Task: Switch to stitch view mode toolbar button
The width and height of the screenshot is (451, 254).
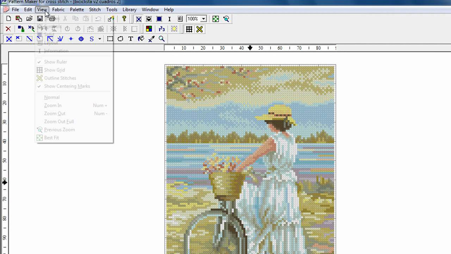Action: [138, 19]
